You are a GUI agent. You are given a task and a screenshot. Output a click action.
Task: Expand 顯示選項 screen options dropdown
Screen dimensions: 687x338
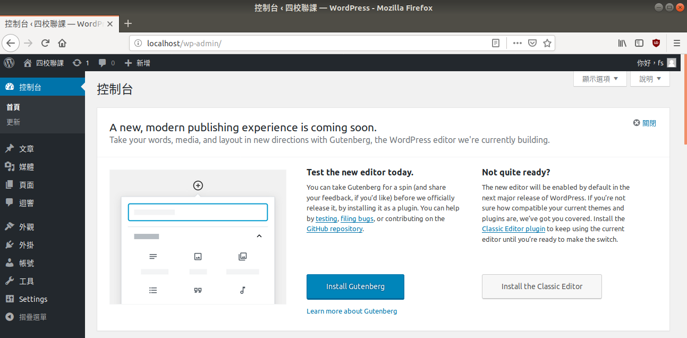pos(600,79)
